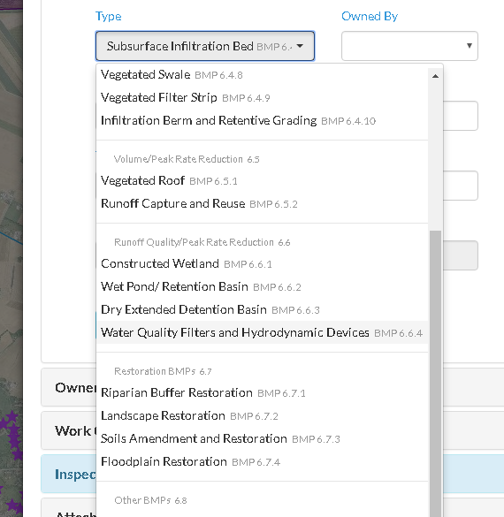
Task: Select Vegetated Swale BMP 6.4.8
Action: 263,75
